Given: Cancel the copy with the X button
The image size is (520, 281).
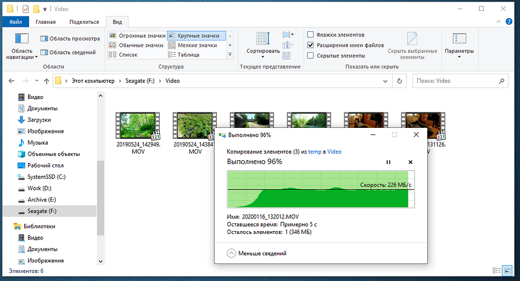Looking at the screenshot, I should point(410,162).
